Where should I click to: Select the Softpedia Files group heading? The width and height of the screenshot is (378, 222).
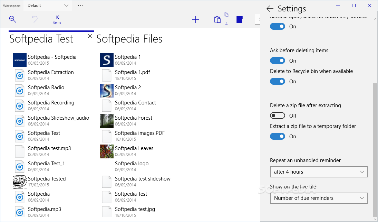click(x=129, y=39)
